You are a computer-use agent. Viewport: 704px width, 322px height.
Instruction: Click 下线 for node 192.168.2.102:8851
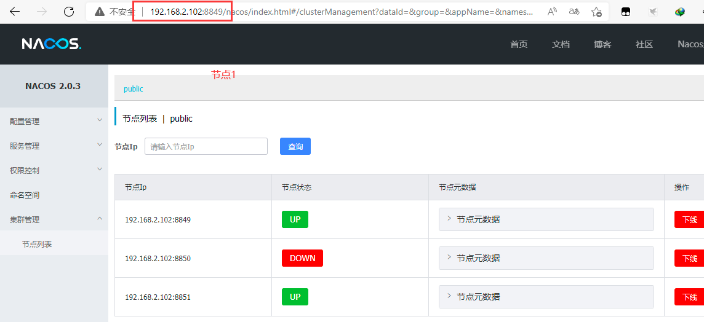tap(689, 297)
